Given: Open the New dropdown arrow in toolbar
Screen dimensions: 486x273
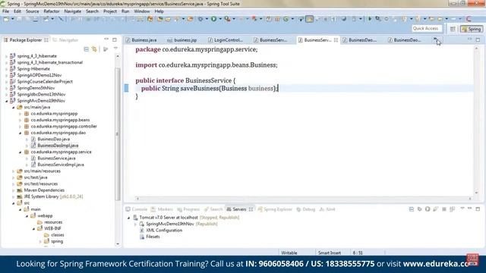Looking at the screenshot, I should pyautogui.click(x=12, y=19).
